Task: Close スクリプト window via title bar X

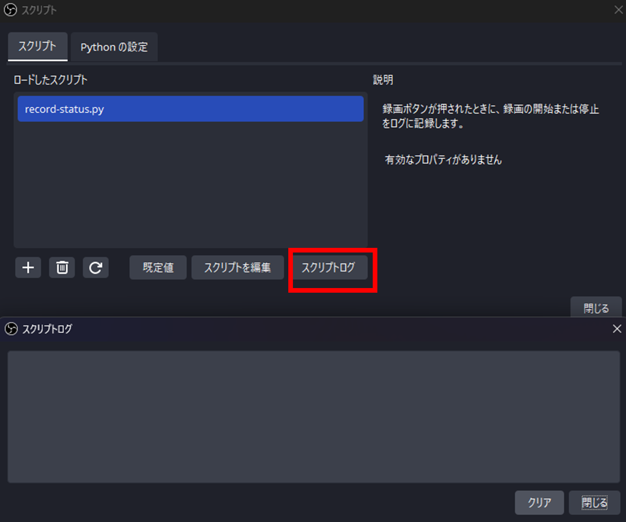Action: click(618, 10)
